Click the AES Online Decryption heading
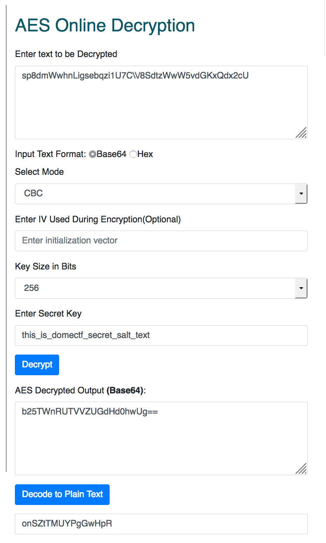Viewport: 326px width, 543px height. 105,26
